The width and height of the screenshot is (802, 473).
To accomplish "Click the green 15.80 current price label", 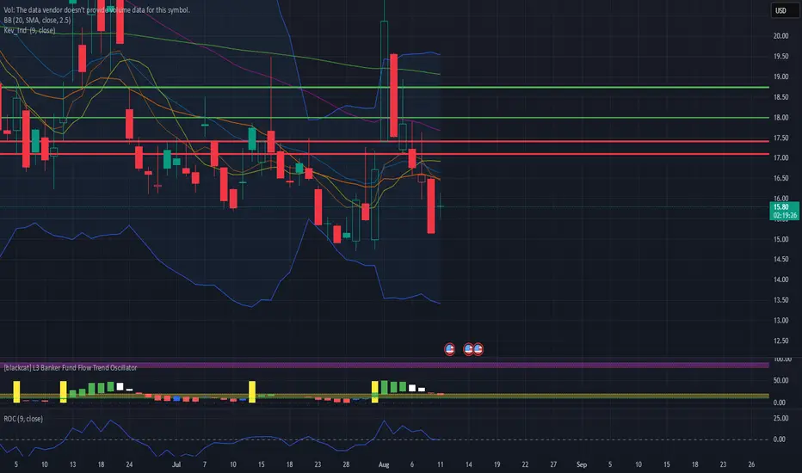I will [x=784, y=211].
